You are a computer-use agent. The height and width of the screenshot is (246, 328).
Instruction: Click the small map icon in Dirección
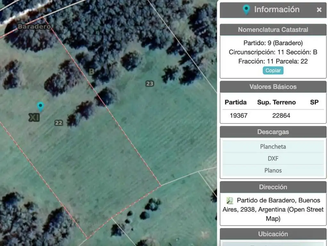coord(230,201)
